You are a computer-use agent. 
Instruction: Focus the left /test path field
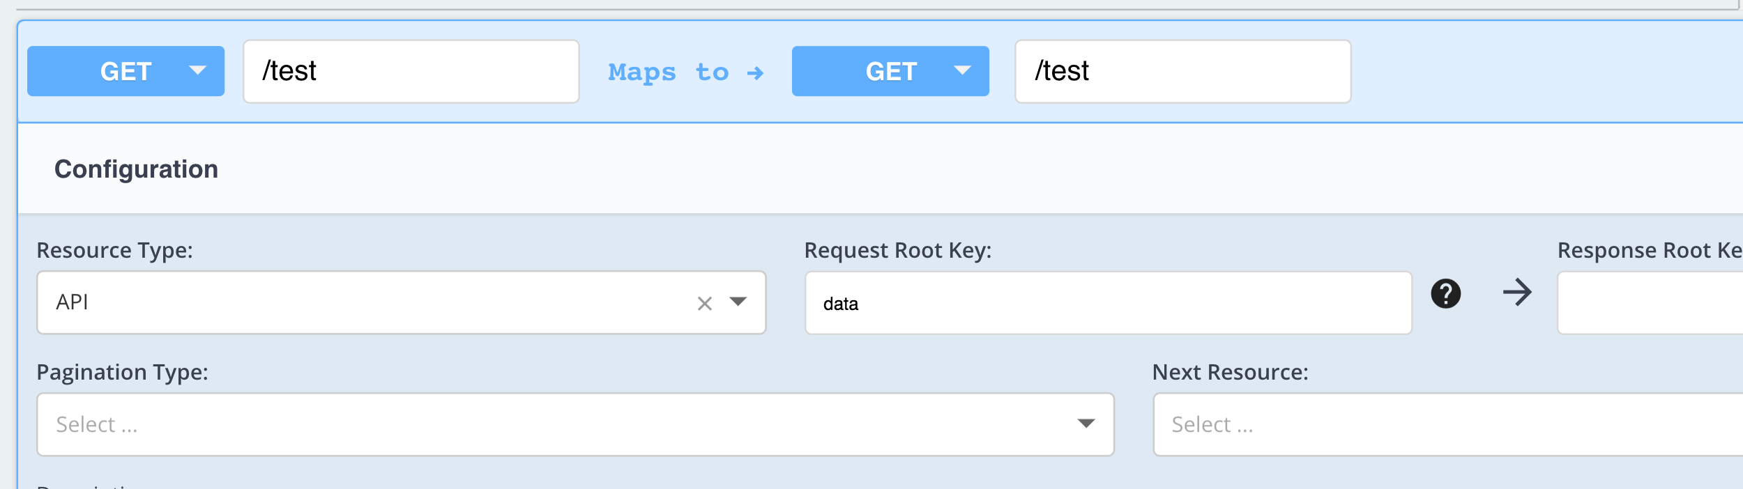pos(411,71)
